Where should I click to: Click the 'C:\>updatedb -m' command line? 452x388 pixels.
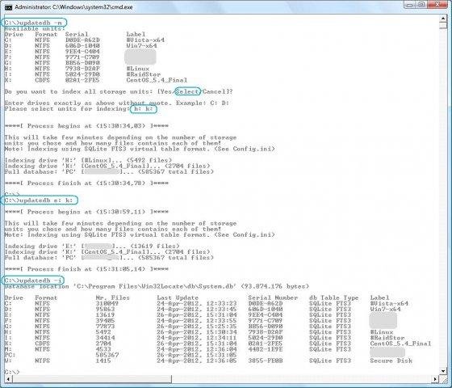33,23
